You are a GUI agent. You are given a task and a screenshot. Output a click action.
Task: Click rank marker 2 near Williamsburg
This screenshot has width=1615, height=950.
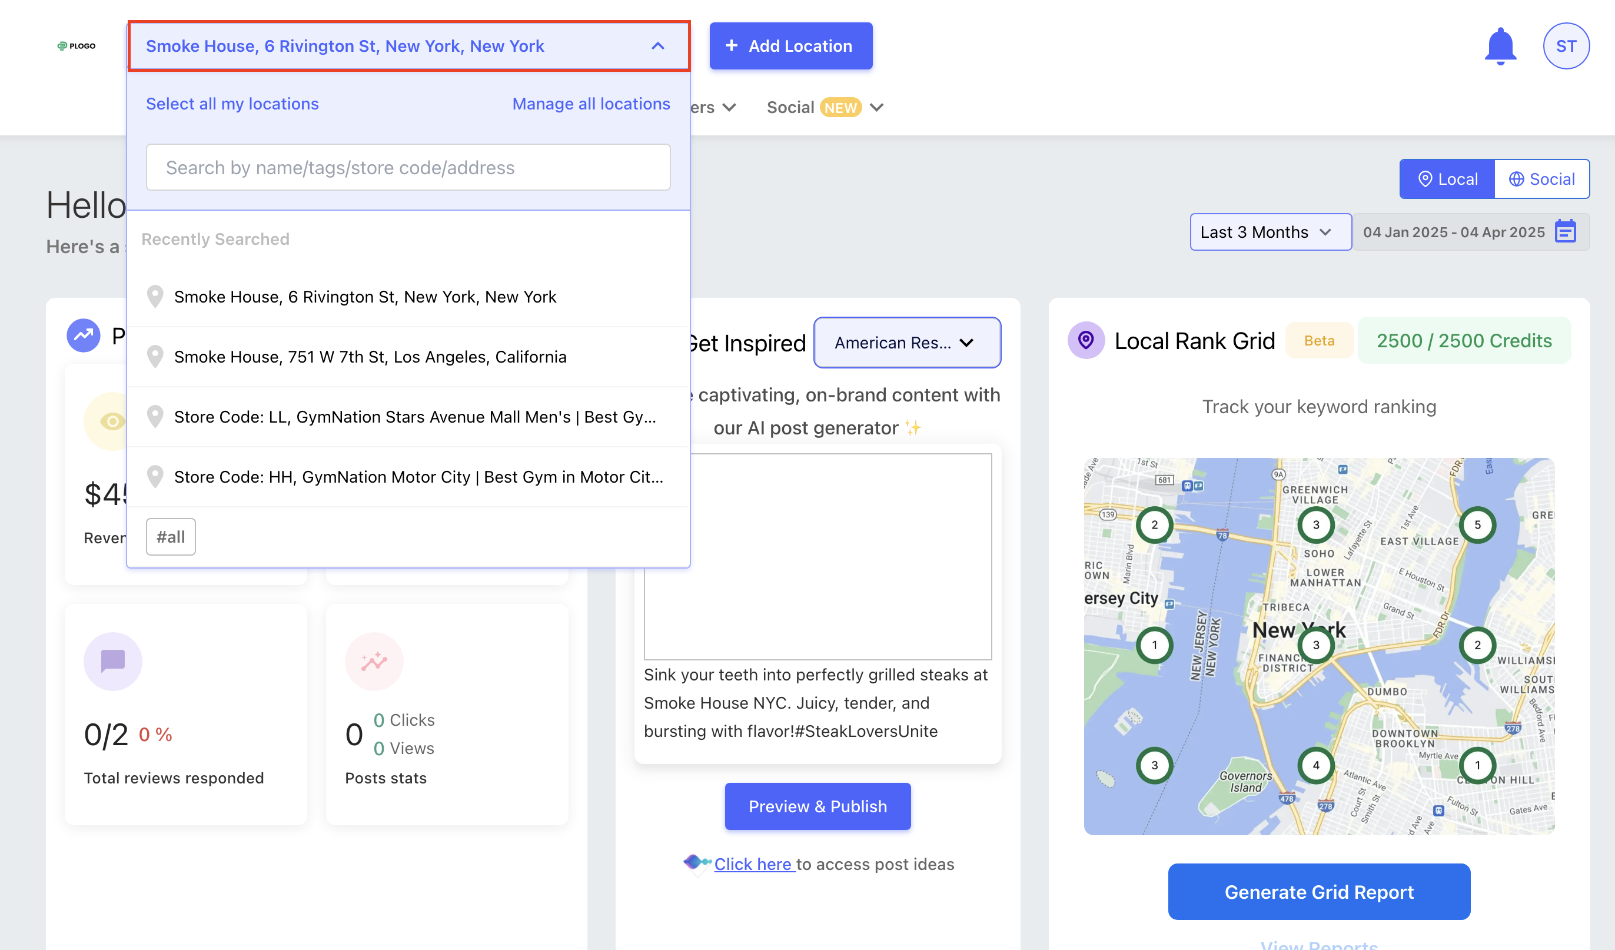pos(1477,646)
